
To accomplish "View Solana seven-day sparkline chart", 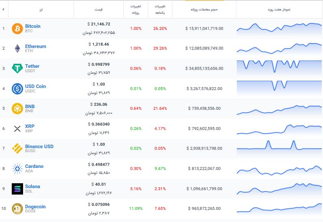I will 279,189.
